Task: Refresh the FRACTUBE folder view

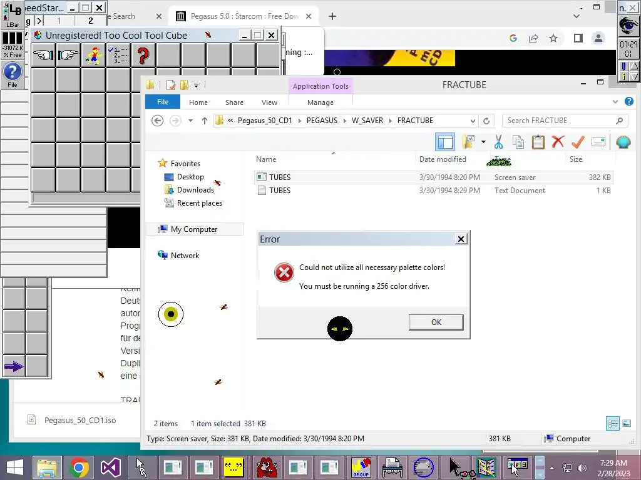Action: coord(486,121)
